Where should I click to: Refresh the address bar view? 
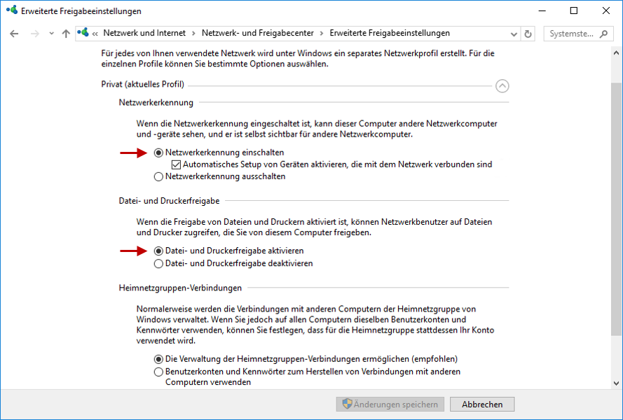(528, 34)
